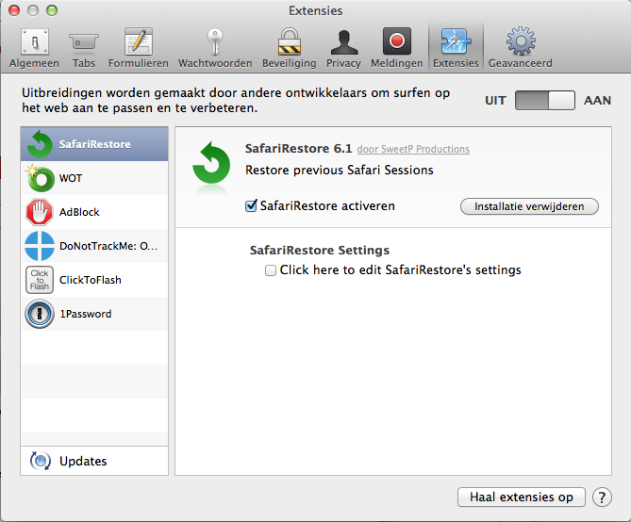Click the Beveiliging tab label
631x522 pixels.
point(290,63)
